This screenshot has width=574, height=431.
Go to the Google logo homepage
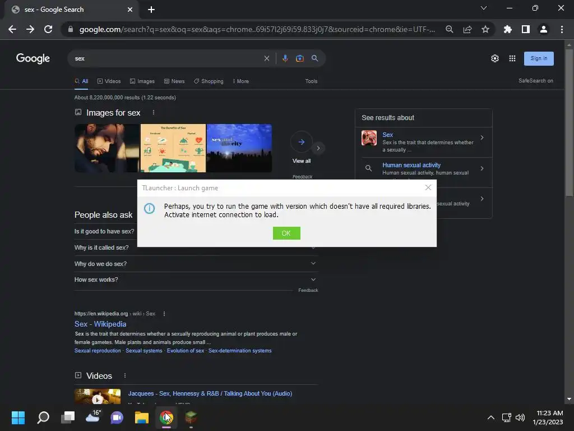[33, 58]
